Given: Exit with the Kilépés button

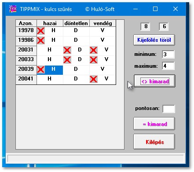Looking at the screenshot, I should pyautogui.click(x=154, y=142).
